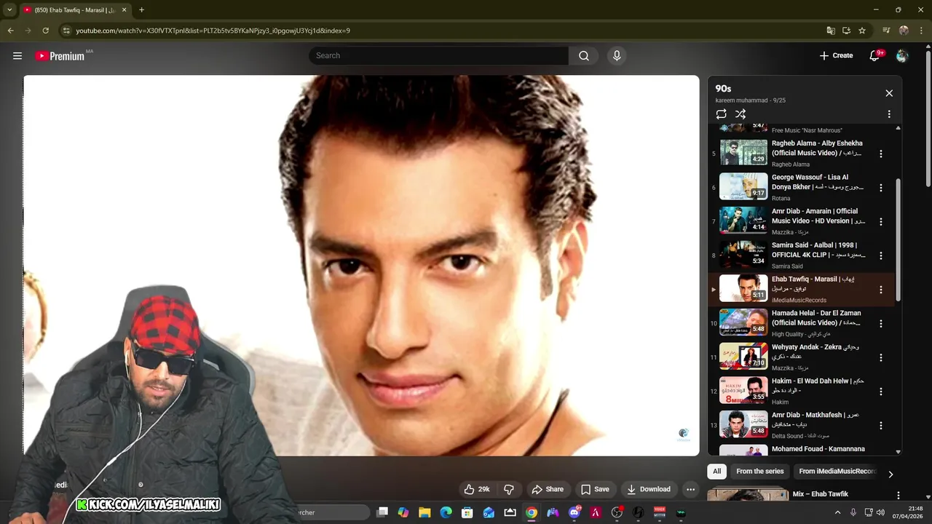Open File Explorer from taskbar

(424, 512)
